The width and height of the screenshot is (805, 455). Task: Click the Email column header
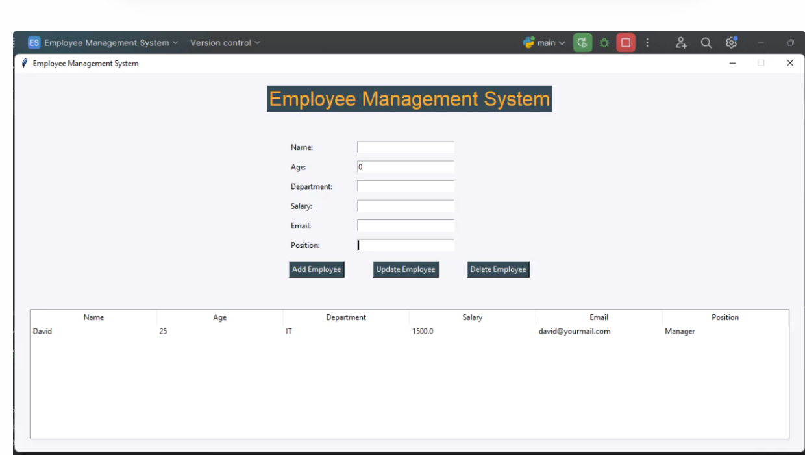(x=598, y=317)
